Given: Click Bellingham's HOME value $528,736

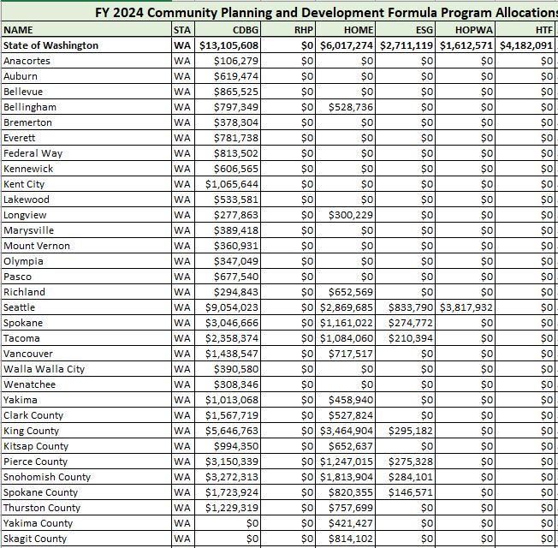Looking at the screenshot, I should (347, 107).
